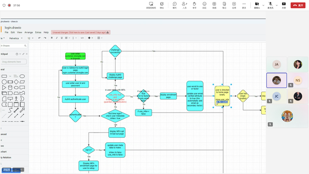This screenshot has width=309, height=174.
Task: Click the JA participant tile
Action: 277,64
